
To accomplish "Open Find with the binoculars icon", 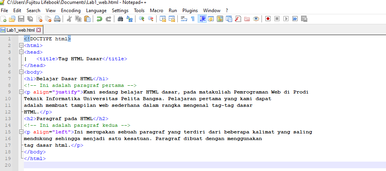I will tap(120, 19).
